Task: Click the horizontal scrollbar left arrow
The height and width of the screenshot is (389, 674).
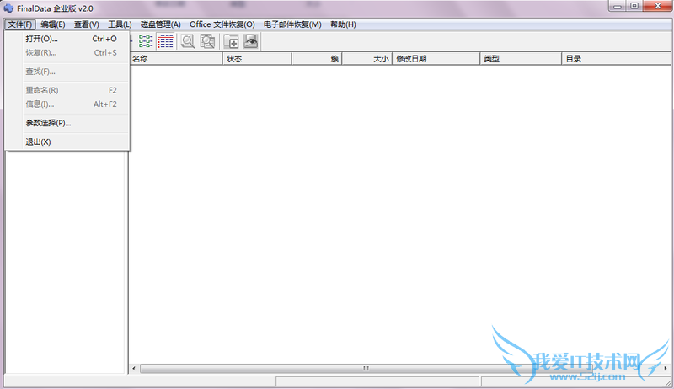Action: 134,369
